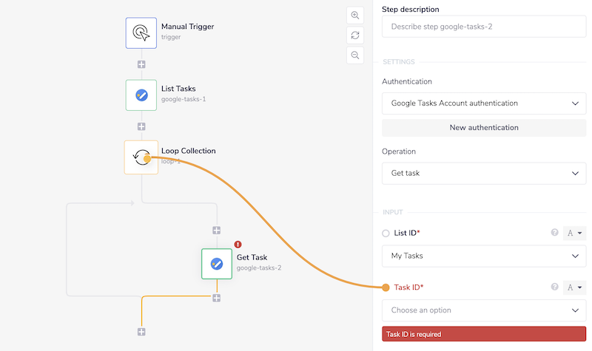Click help icon beside Task ID

(554, 287)
